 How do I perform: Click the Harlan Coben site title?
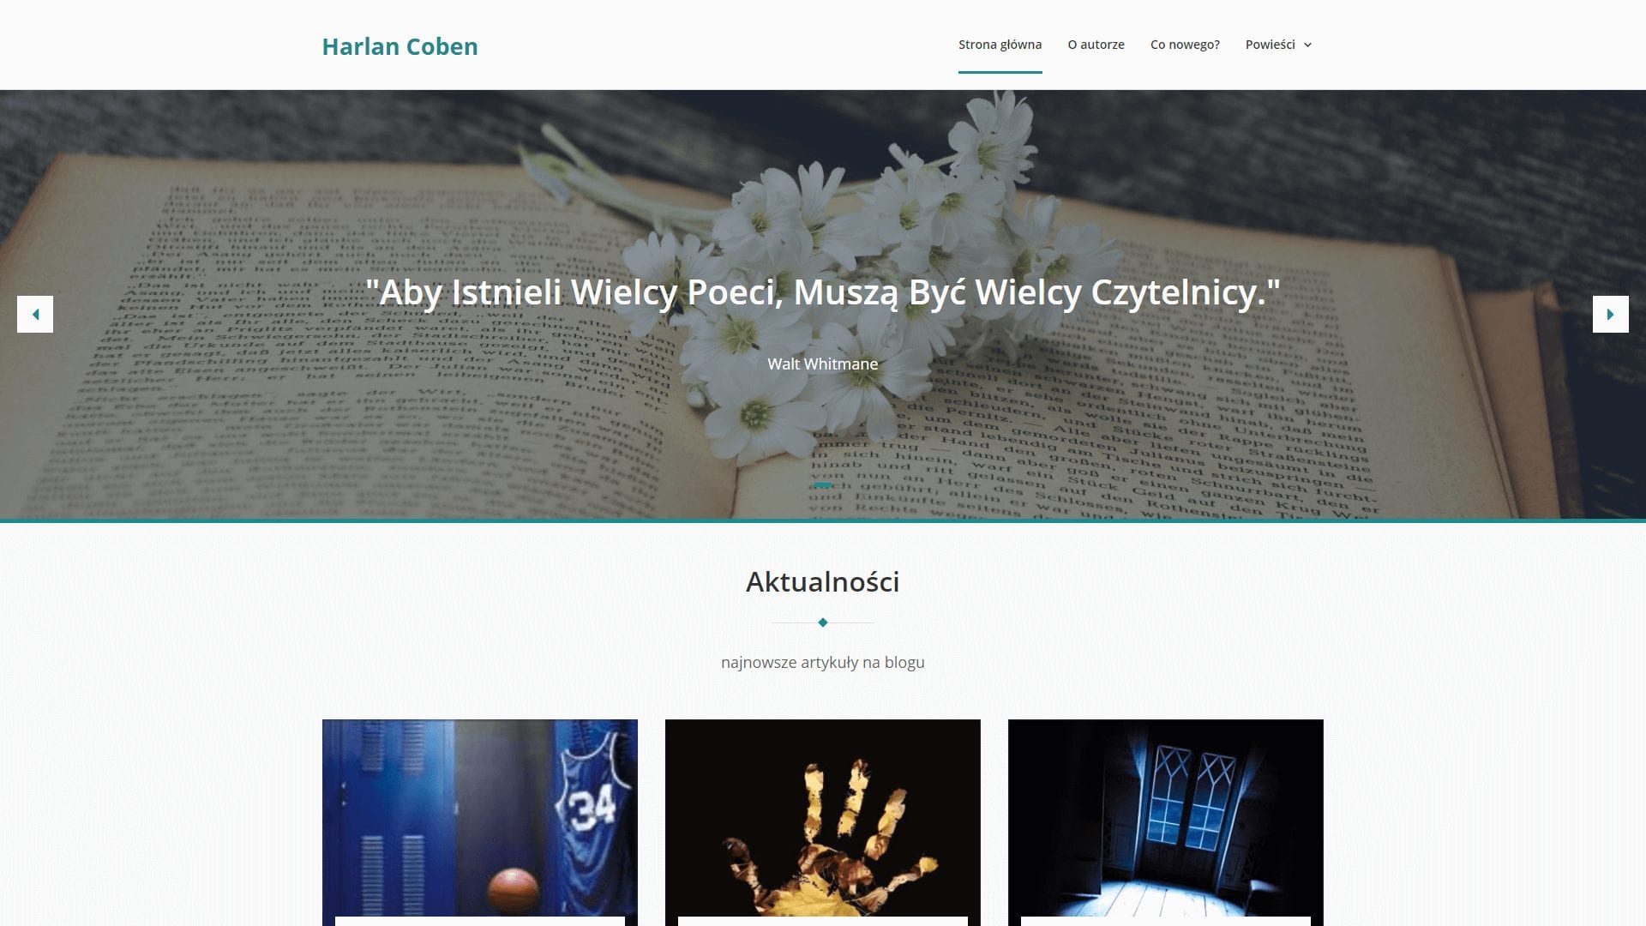(x=399, y=46)
